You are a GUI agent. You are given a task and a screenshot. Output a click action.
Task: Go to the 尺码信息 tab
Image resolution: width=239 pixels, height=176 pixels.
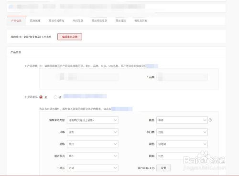point(78,21)
